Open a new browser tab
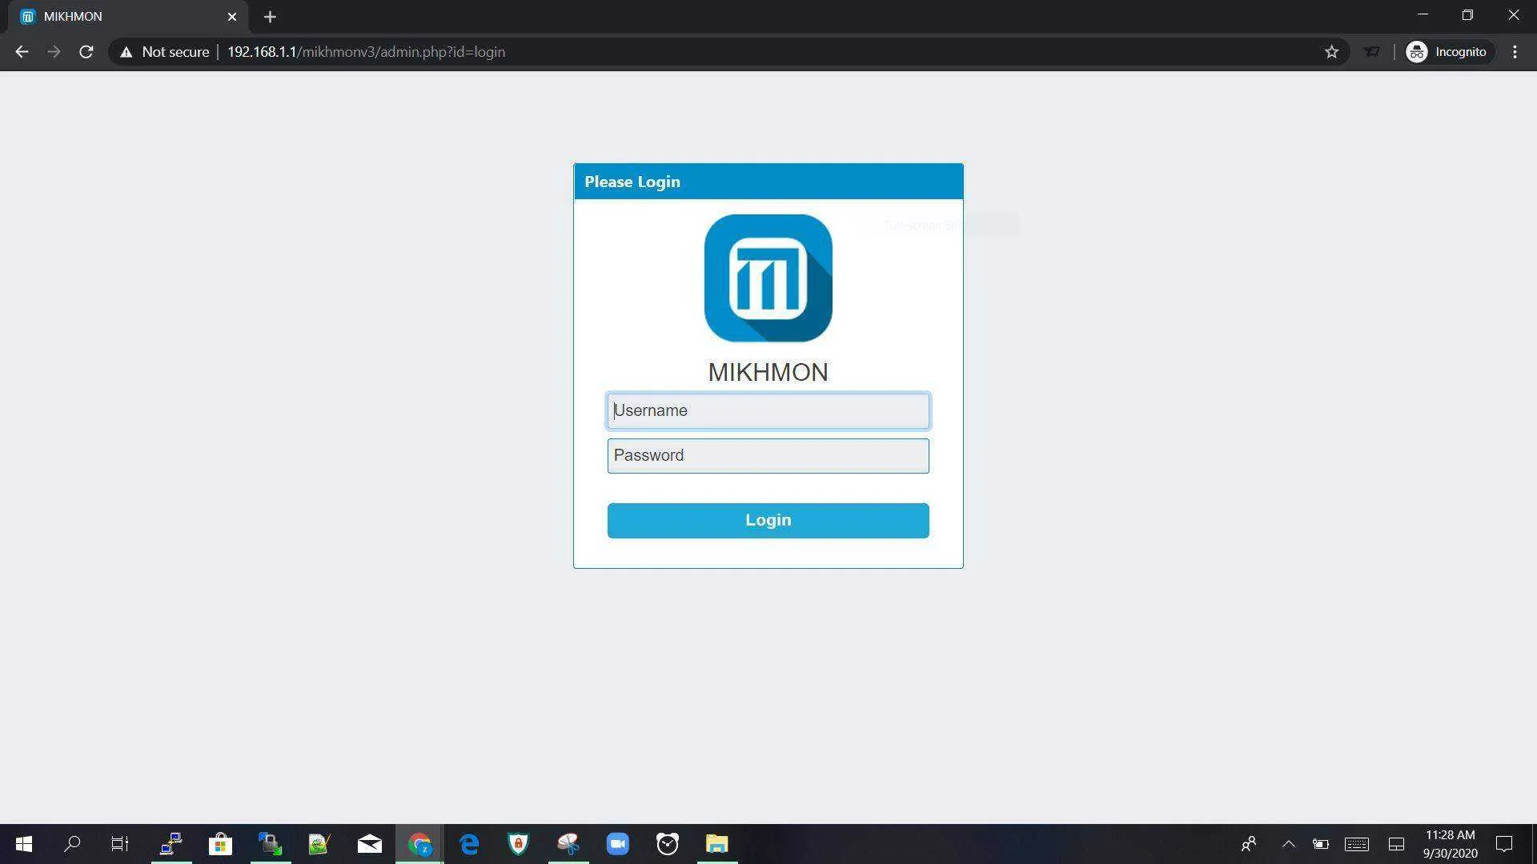Image resolution: width=1537 pixels, height=864 pixels. pyautogui.click(x=270, y=16)
